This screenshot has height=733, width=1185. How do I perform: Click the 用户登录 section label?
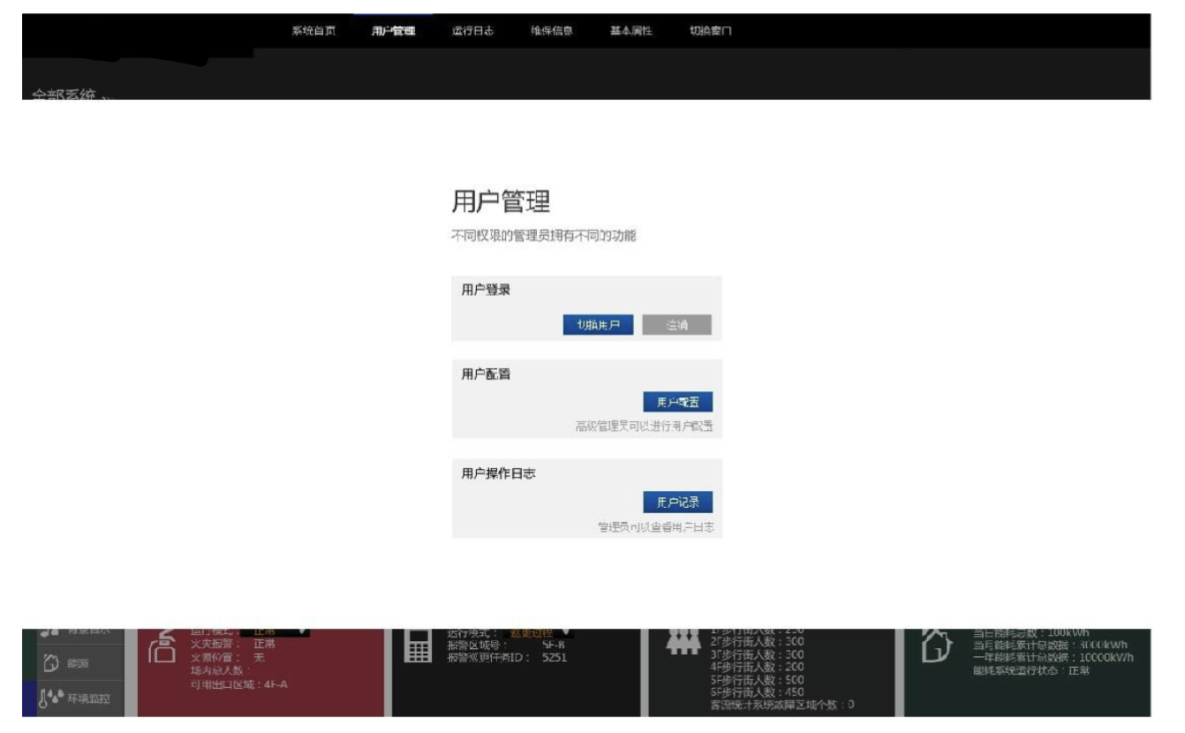[486, 290]
